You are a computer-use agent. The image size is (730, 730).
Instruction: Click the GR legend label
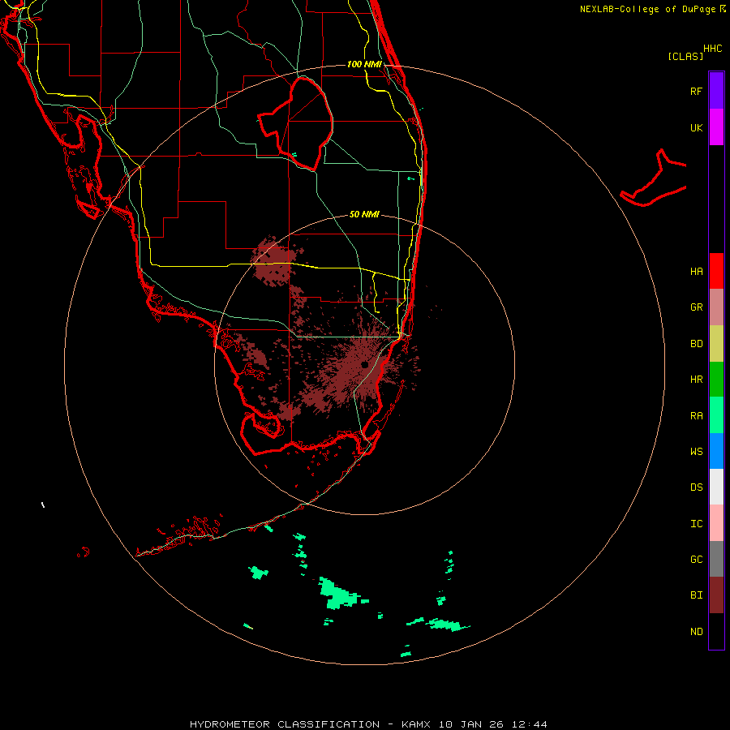click(696, 307)
